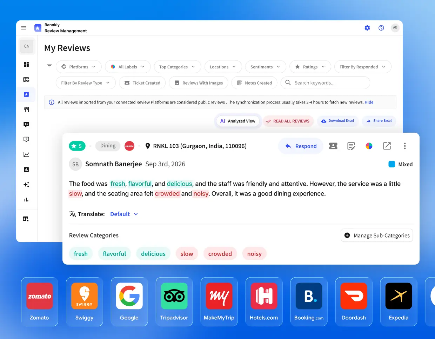435x339 pixels.
Task: Click the colorful labels circle on review card
Action: (x=369, y=146)
